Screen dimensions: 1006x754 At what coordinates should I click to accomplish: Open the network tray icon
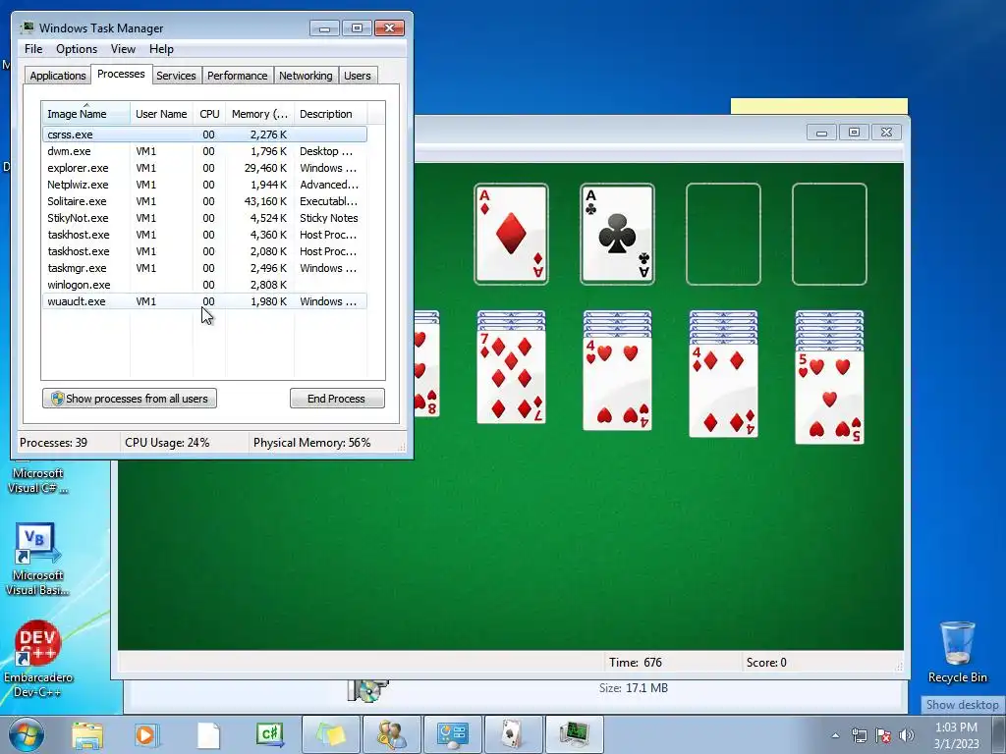pos(859,735)
